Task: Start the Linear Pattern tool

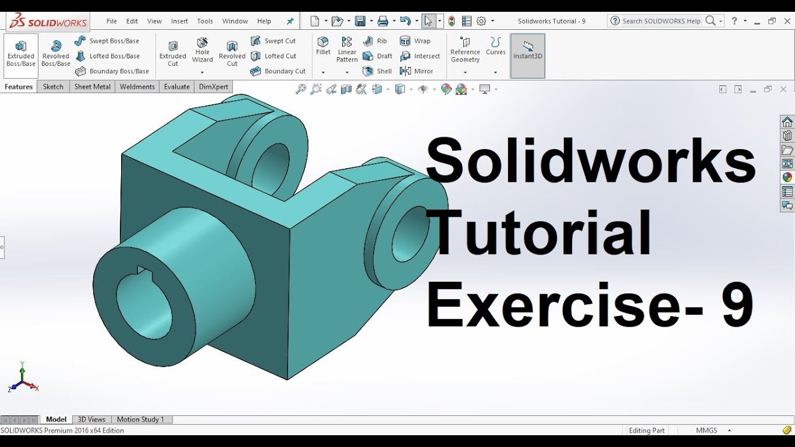Action: (347, 50)
